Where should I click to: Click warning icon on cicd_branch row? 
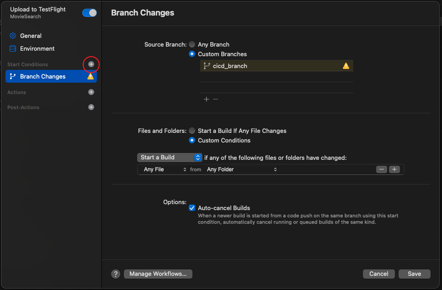point(346,66)
